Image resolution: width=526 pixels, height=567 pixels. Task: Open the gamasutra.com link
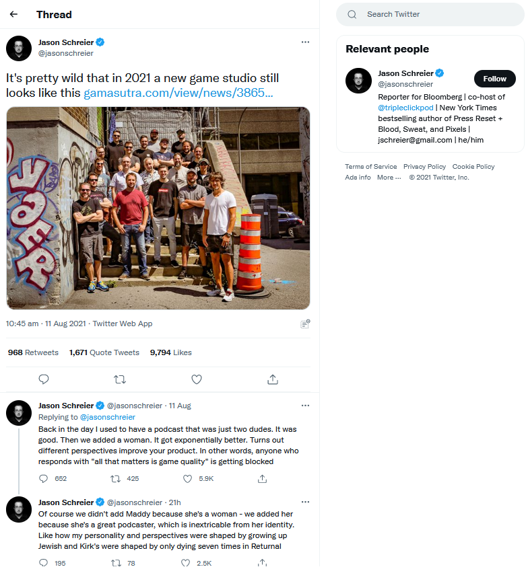tap(178, 93)
